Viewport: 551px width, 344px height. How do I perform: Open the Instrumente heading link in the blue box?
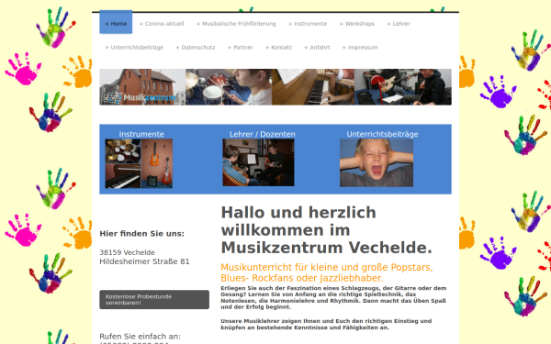click(141, 134)
